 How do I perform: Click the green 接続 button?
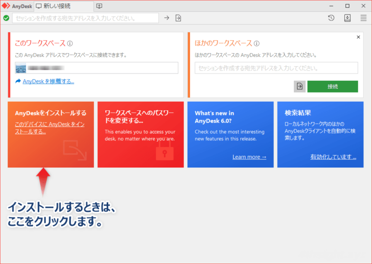pos(333,86)
